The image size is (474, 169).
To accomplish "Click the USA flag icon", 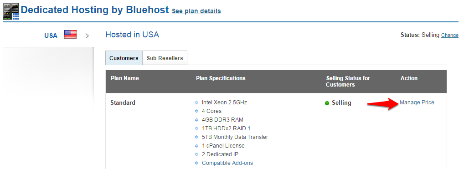I will click(x=71, y=35).
